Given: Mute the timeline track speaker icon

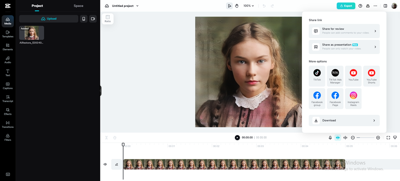Looking at the screenshot, I should 105,164.
